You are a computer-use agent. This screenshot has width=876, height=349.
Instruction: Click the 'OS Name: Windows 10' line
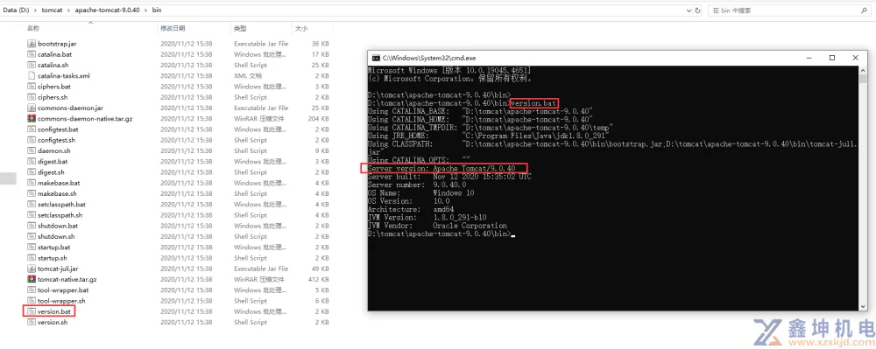420,193
